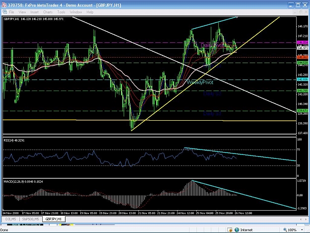This screenshot has width=310, height=233.
Task: Maximize the MetaTrader window
Action: 298,5
